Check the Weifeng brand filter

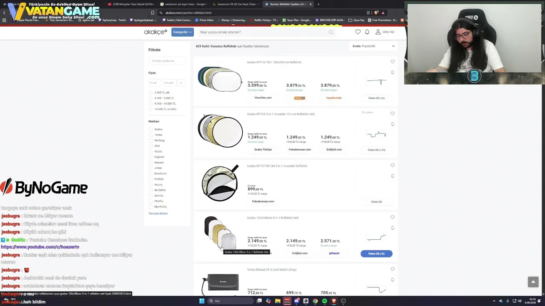[x=150, y=140]
